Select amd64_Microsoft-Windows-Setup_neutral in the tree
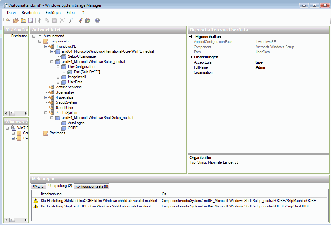The width and height of the screenshot is (331, 225). coord(93,62)
